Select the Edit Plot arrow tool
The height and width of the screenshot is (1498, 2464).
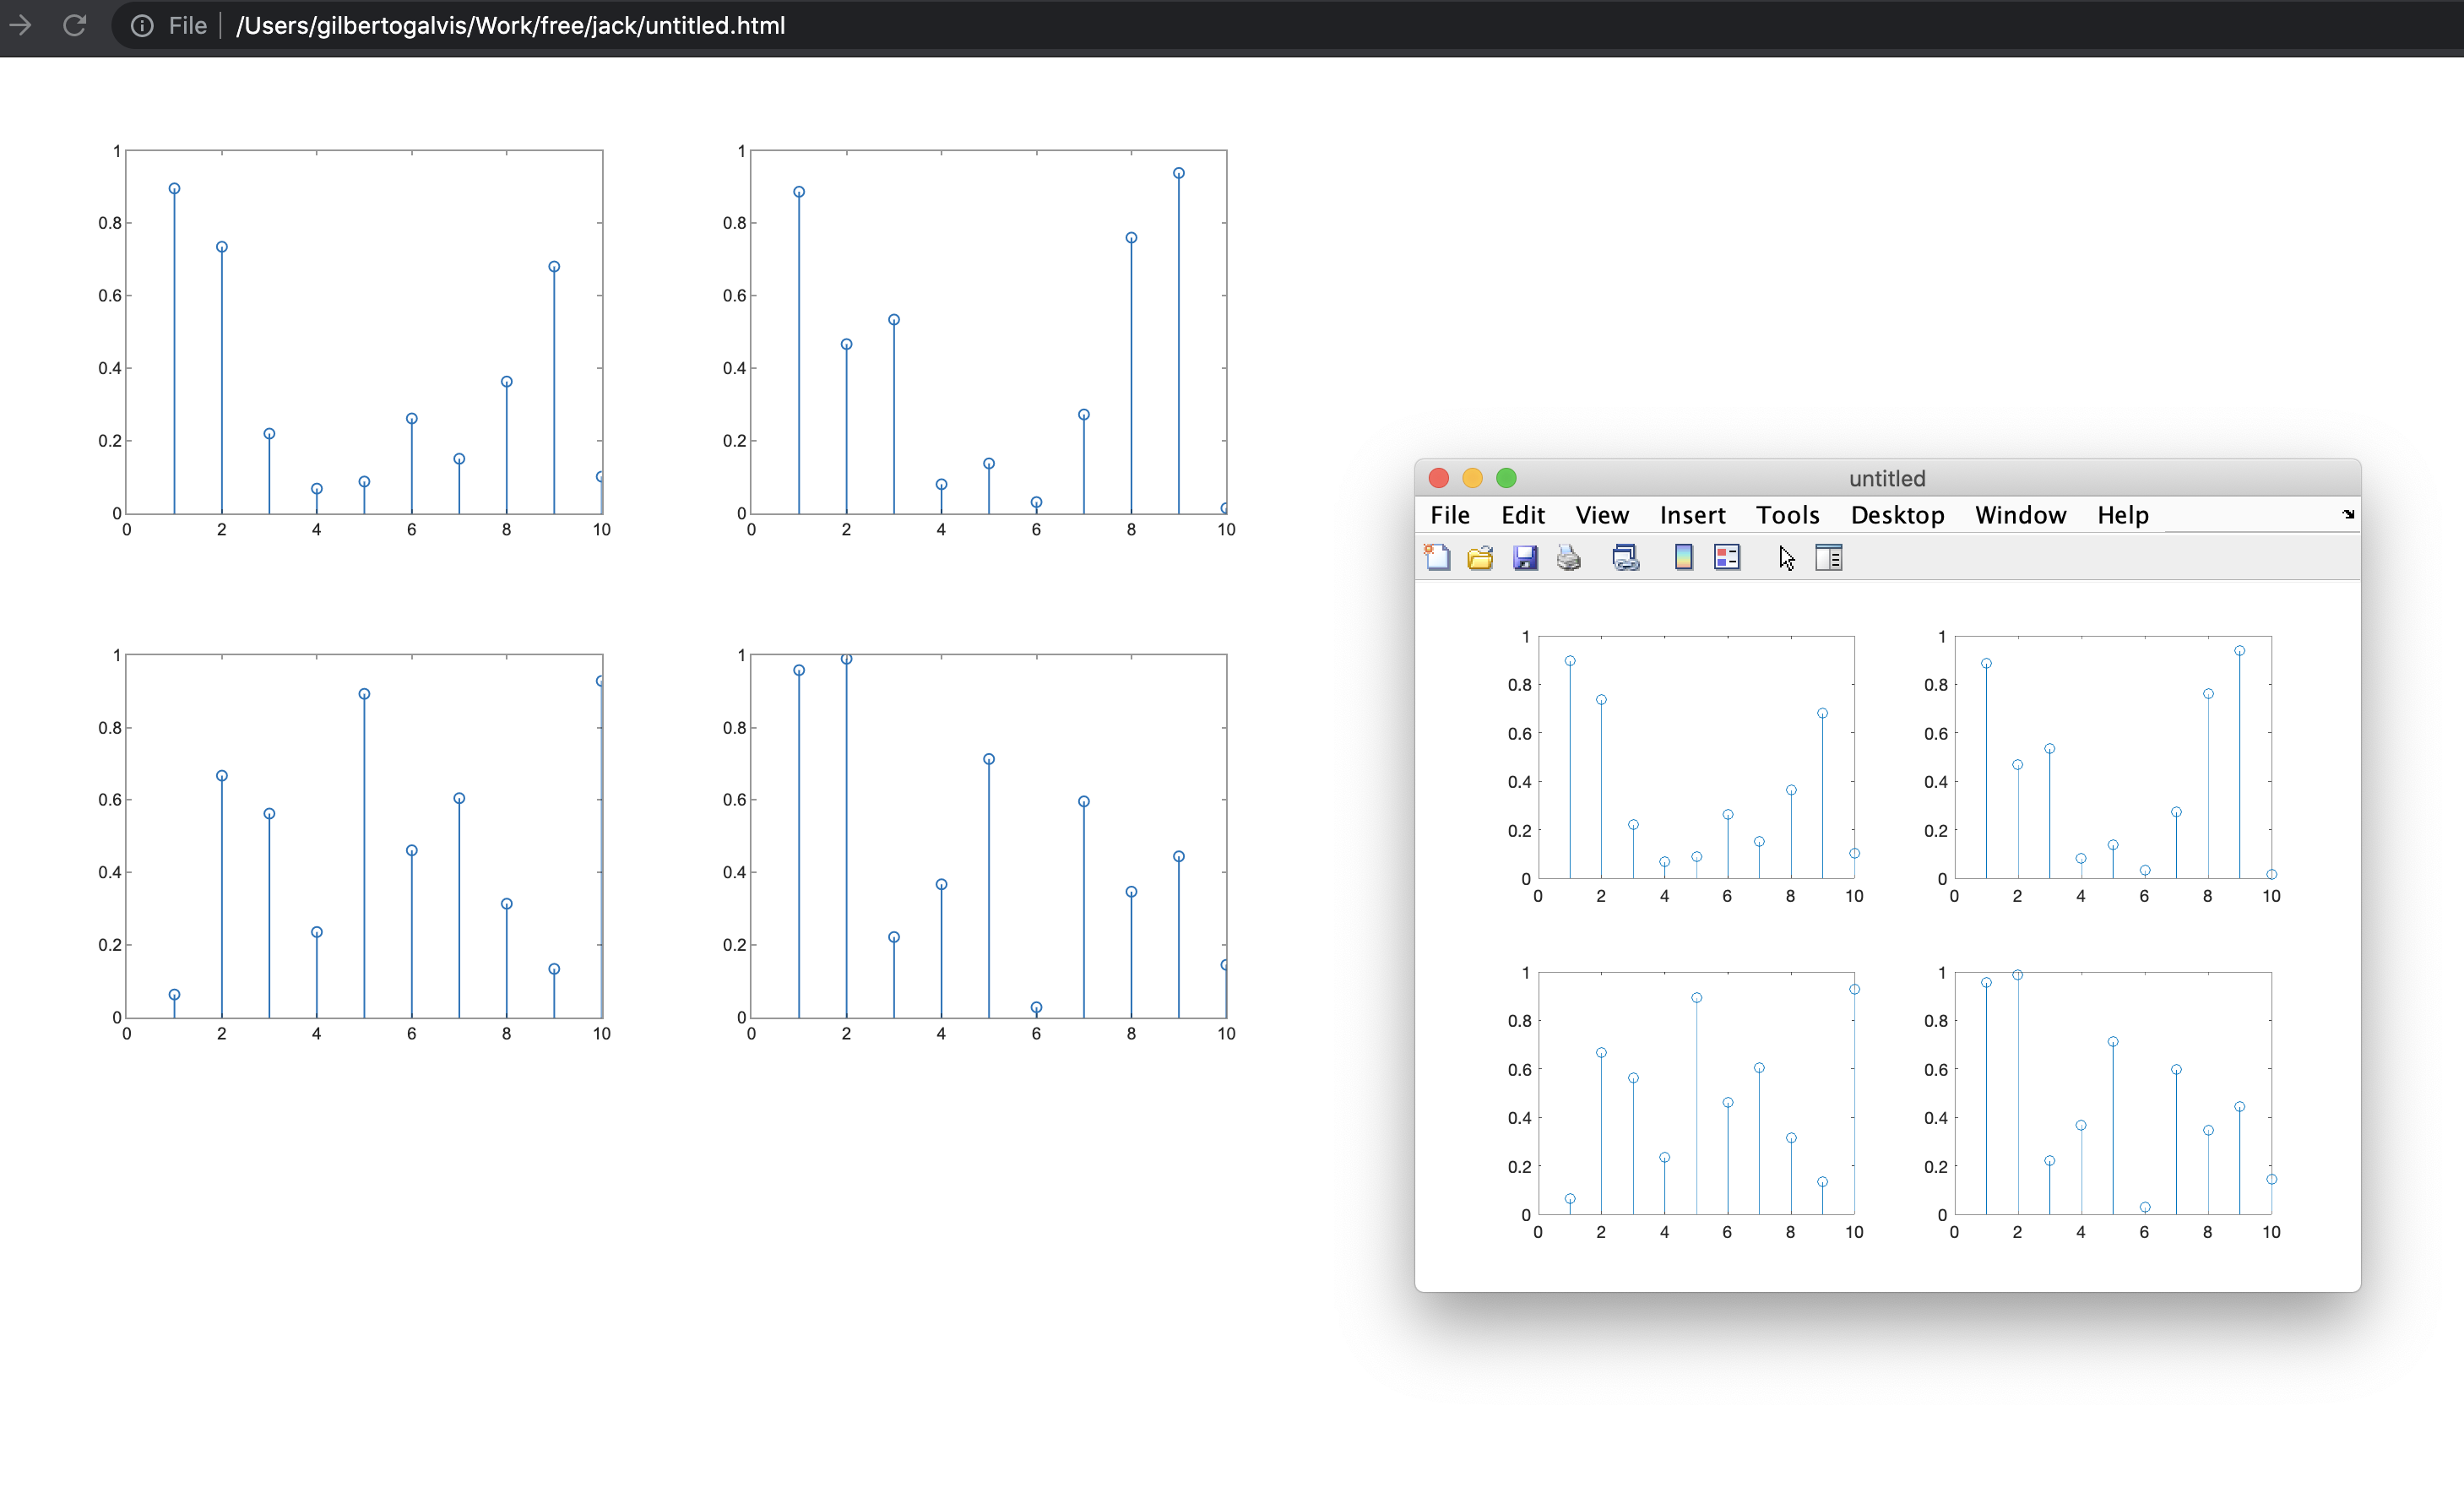click(x=1787, y=557)
